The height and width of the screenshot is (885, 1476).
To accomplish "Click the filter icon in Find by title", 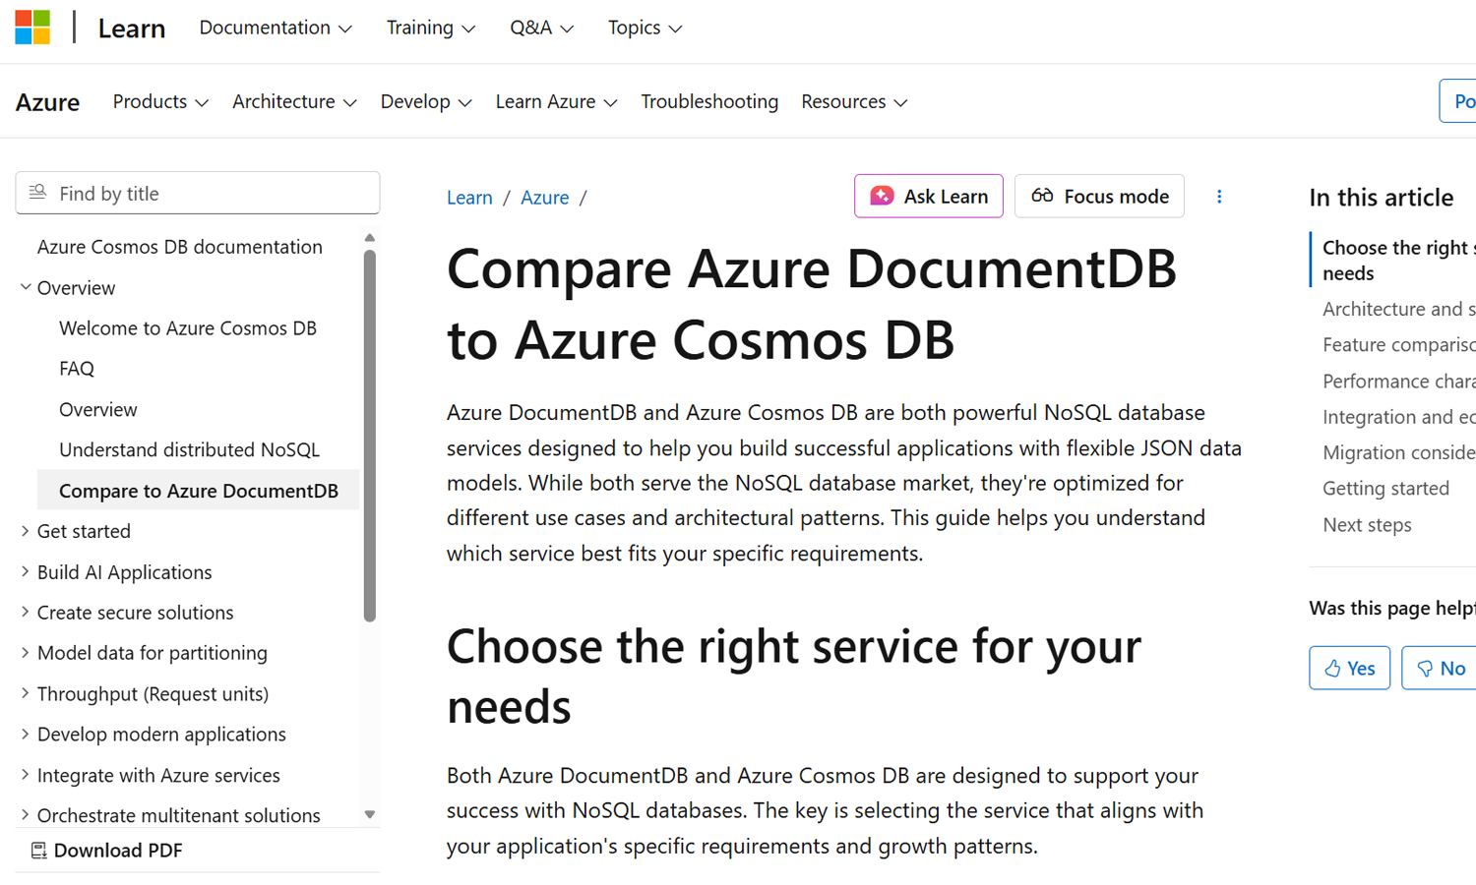I will click(x=37, y=193).
